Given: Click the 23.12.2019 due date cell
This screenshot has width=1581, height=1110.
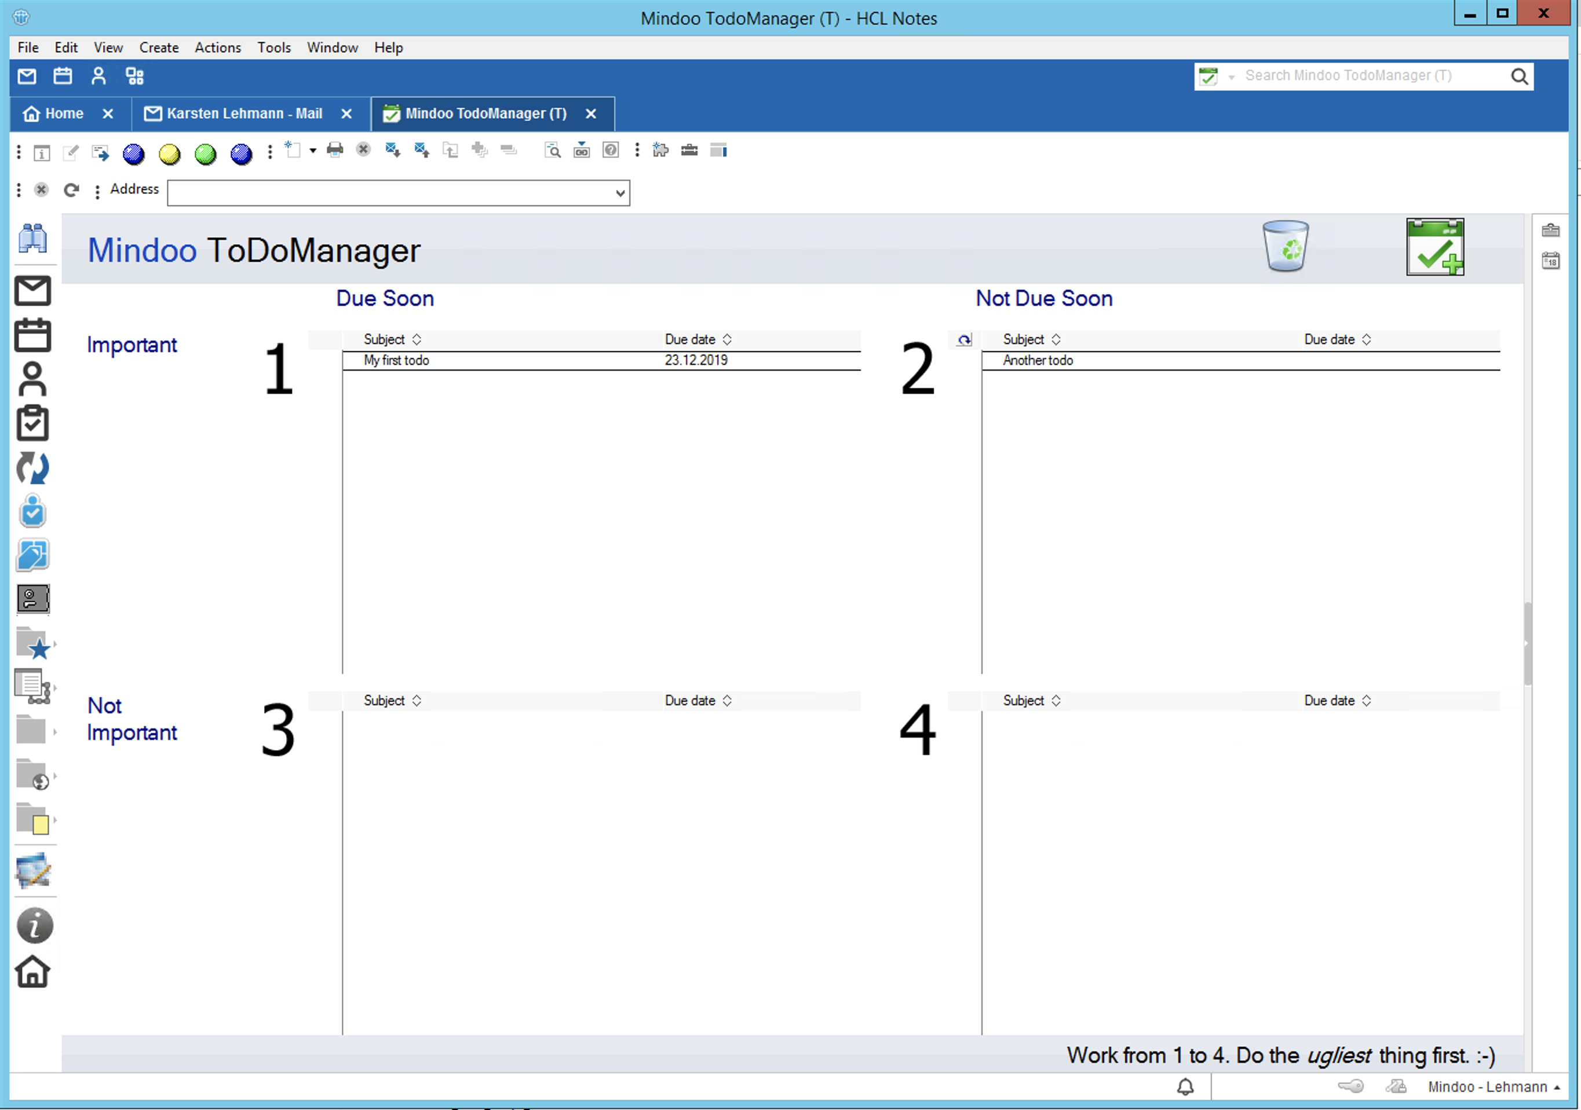Looking at the screenshot, I should pyautogui.click(x=696, y=360).
